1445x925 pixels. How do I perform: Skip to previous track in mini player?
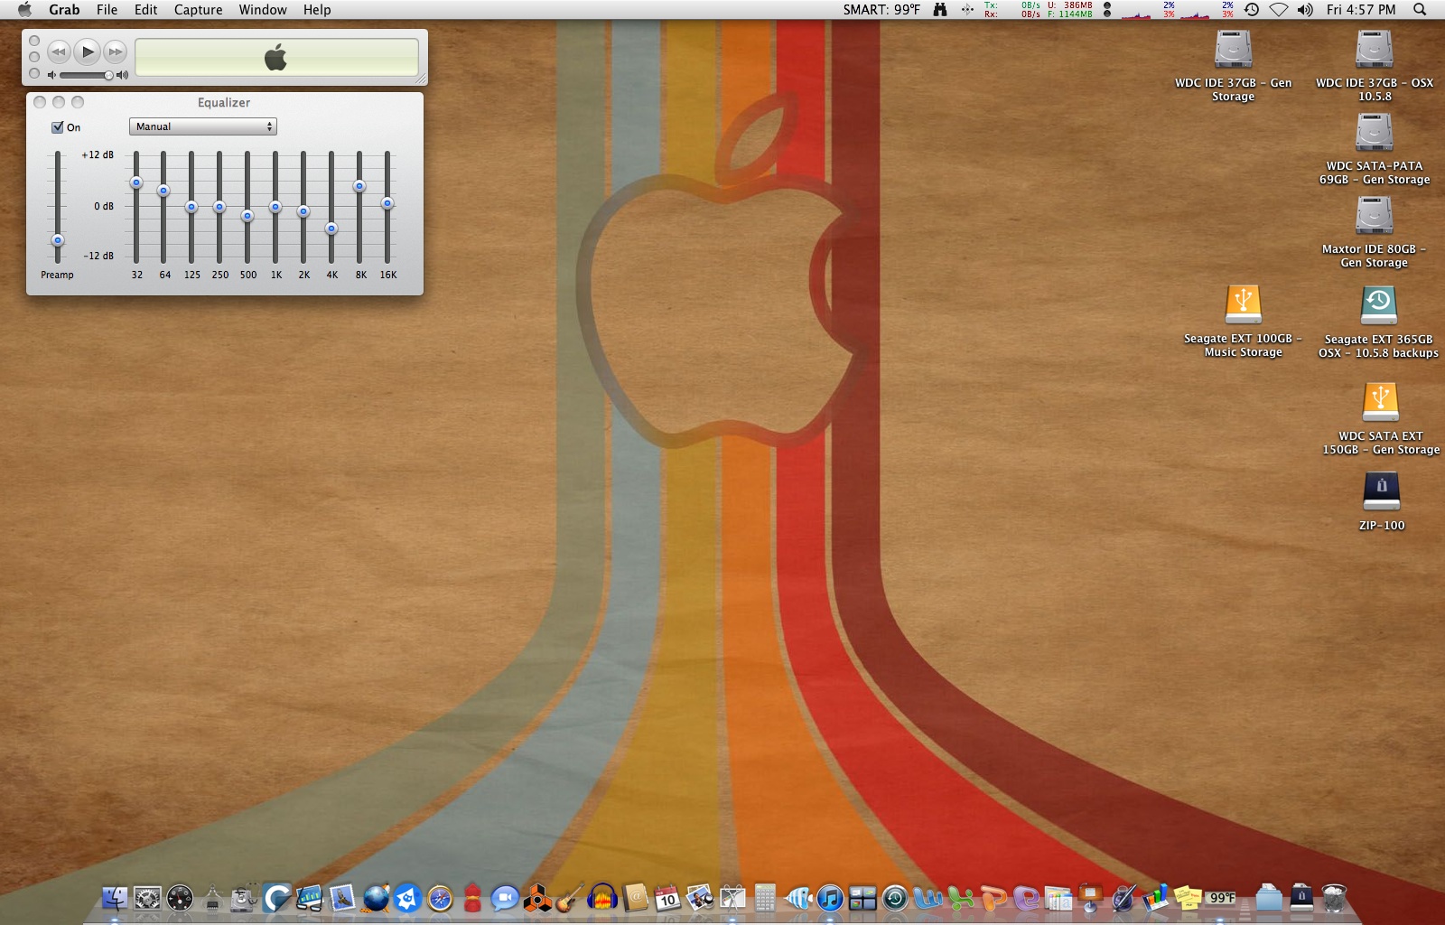click(59, 51)
